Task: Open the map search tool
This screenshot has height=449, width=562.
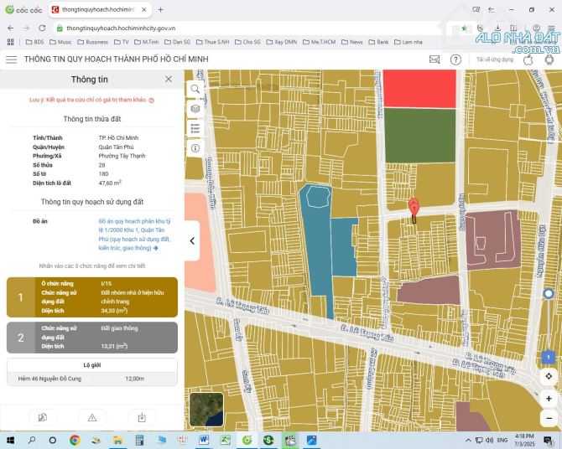Action: [x=195, y=89]
